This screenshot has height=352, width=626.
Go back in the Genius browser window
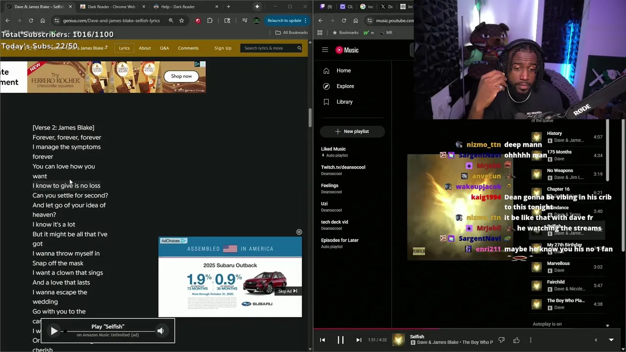coord(7,21)
